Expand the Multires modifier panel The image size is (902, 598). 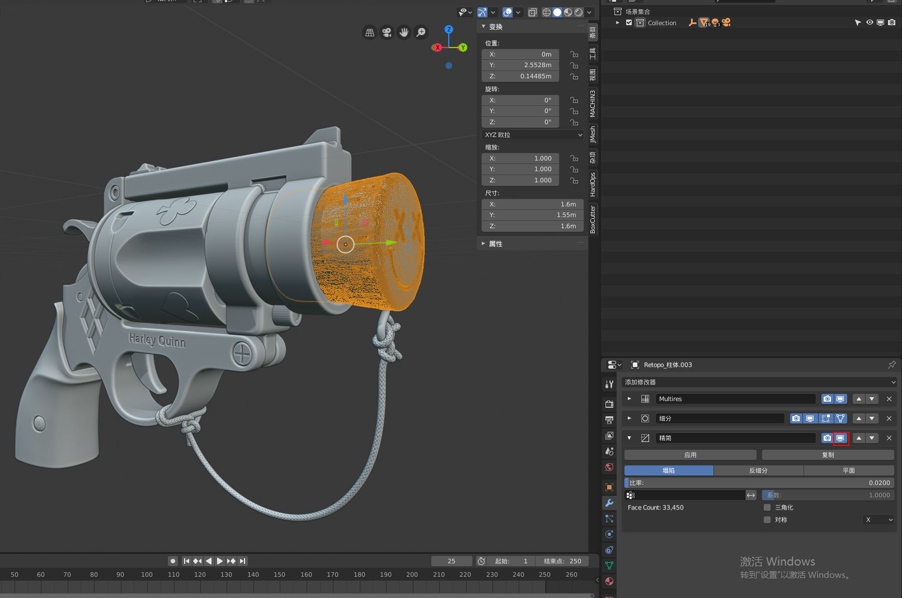pos(629,399)
